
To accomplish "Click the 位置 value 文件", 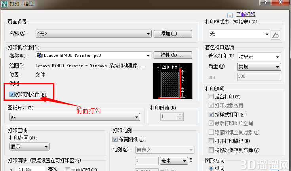I will click(40, 75).
